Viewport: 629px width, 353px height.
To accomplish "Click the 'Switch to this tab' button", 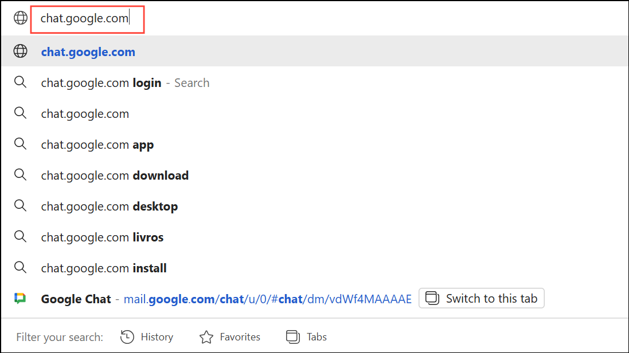I will pos(482,298).
